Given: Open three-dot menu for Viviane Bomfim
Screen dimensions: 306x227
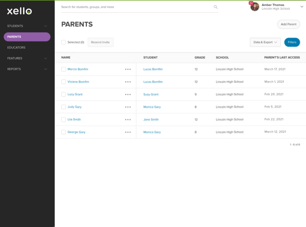Looking at the screenshot, I should coord(128,82).
